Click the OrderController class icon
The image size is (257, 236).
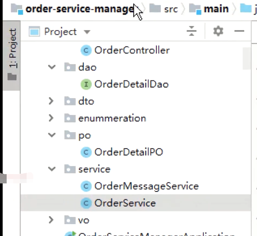(x=86, y=50)
